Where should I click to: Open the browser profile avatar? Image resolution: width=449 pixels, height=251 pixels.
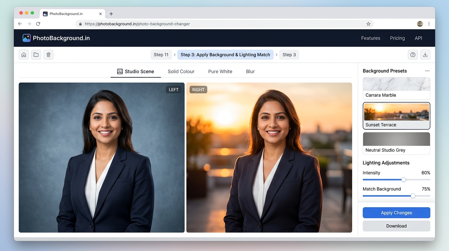pos(420,24)
